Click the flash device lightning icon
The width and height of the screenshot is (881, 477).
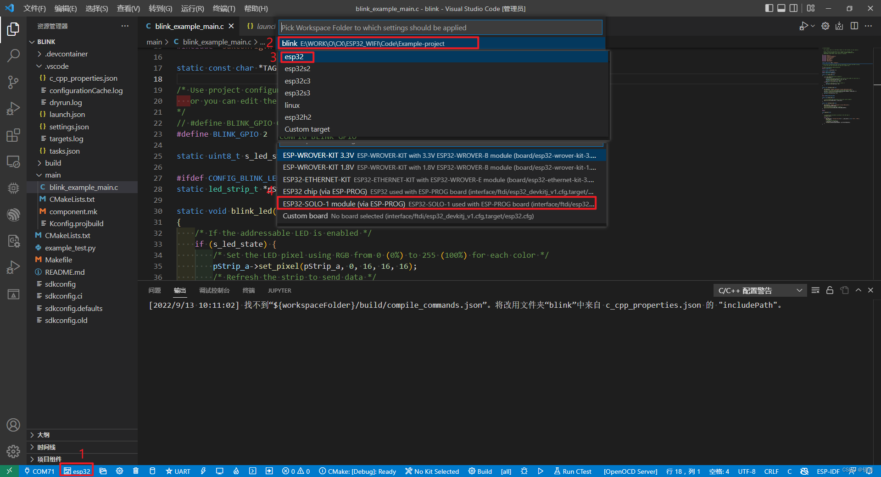click(x=203, y=471)
